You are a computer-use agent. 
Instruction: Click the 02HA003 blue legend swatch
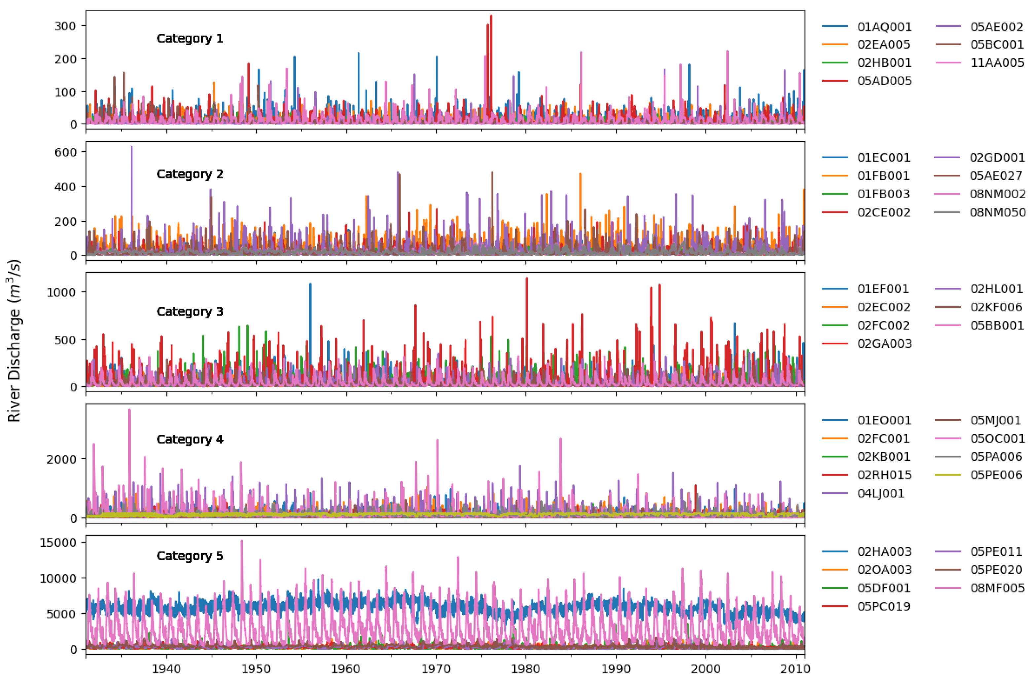pyautogui.click(x=835, y=551)
